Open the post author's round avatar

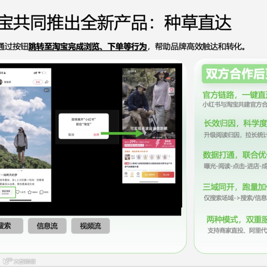point(1,82)
